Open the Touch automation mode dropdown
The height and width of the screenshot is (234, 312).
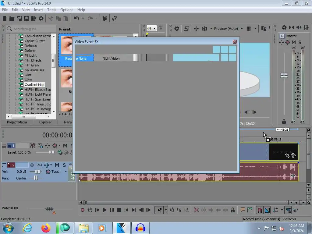pyautogui.click(x=66, y=172)
